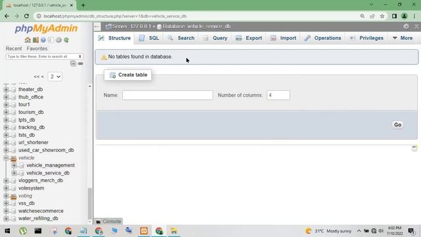Open the Search tab
The height and width of the screenshot is (237, 421).
(181, 38)
